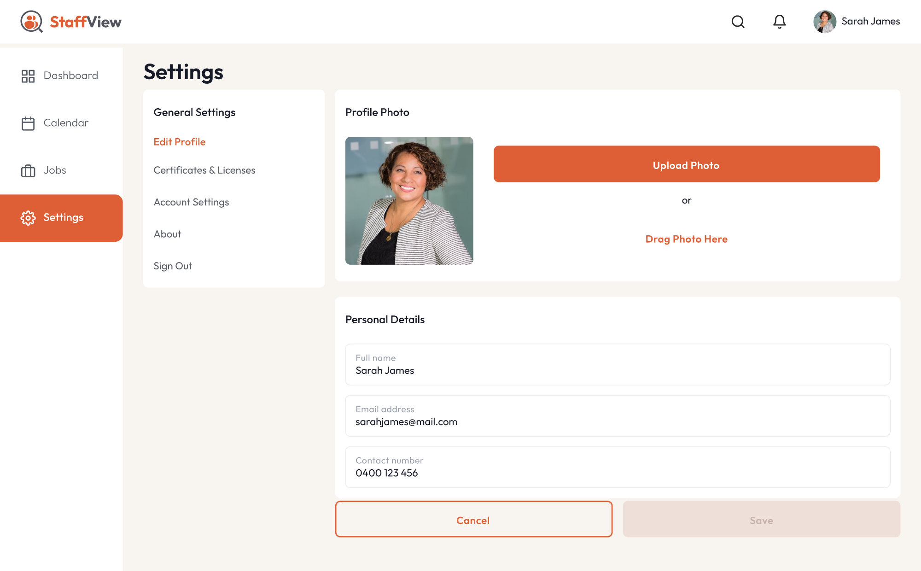Image resolution: width=921 pixels, height=571 pixels.
Task: Click the Jobs briefcase icon
Action: tap(28, 171)
